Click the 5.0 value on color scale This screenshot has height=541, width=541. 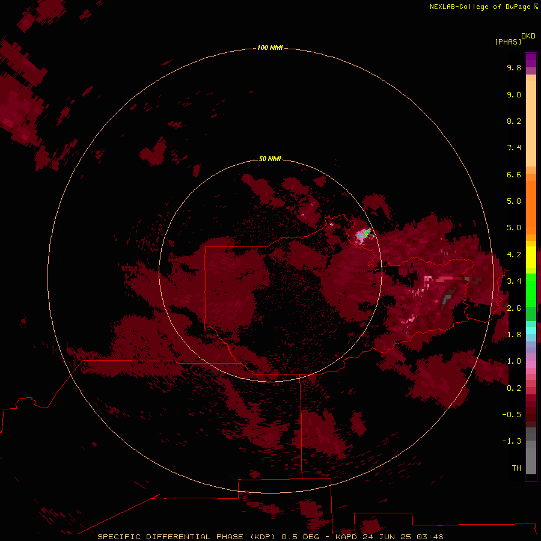click(x=514, y=228)
